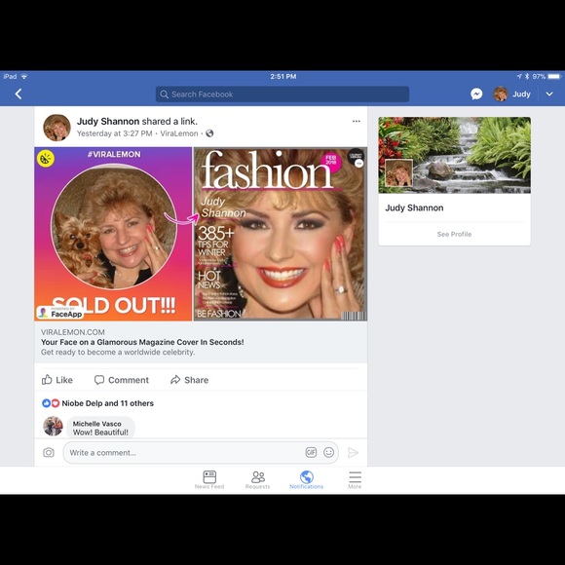The image size is (565, 565).
Task: Tap the FaceApp badge on image
Action: click(60, 313)
